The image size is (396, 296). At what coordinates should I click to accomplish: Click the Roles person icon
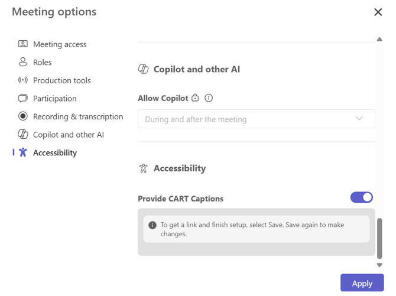pos(23,62)
